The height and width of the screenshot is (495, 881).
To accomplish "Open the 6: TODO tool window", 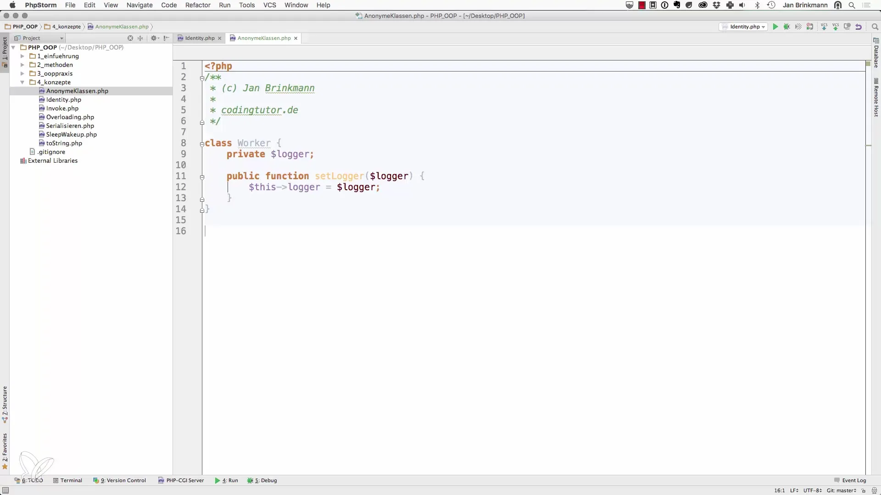I will (x=28, y=480).
